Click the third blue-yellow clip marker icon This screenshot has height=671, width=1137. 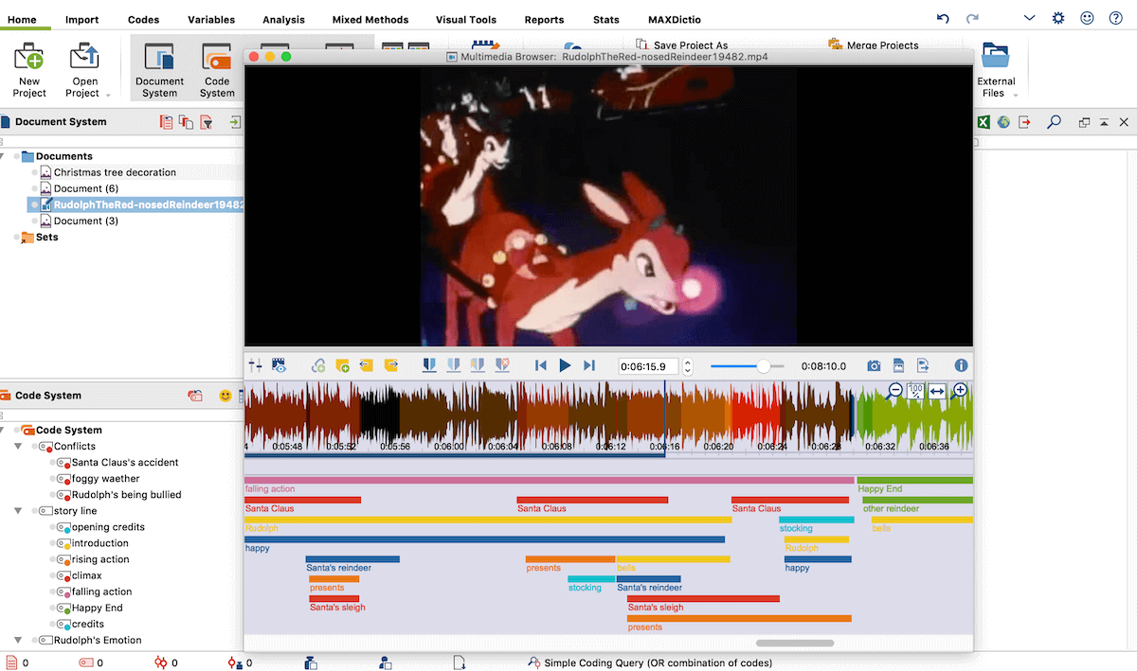click(x=478, y=365)
